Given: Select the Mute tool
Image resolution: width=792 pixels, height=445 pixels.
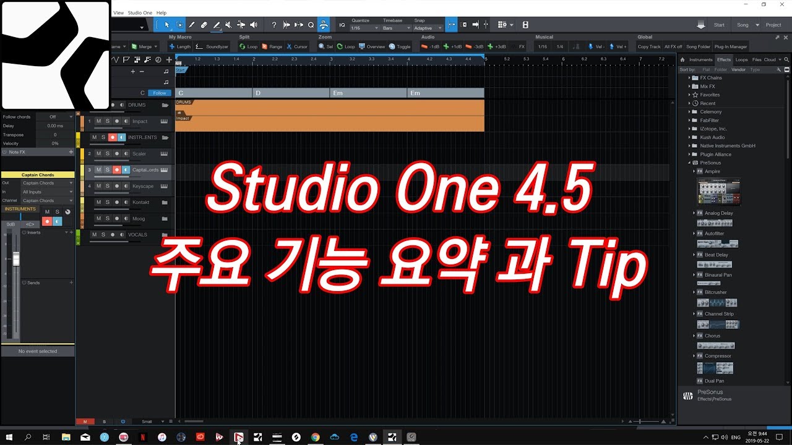Looking at the screenshot, I should 228,25.
